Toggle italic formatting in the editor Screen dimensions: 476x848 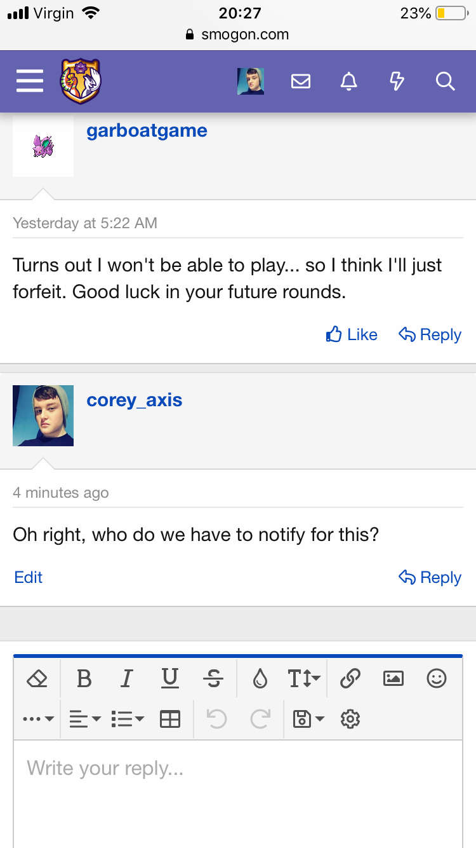[x=126, y=679]
